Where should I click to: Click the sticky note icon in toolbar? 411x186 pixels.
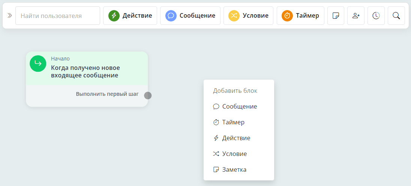[x=336, y=16]
